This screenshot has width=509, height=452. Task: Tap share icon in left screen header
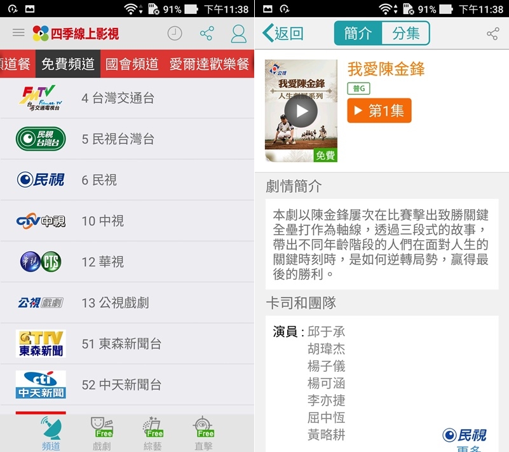tap(207, 34)
